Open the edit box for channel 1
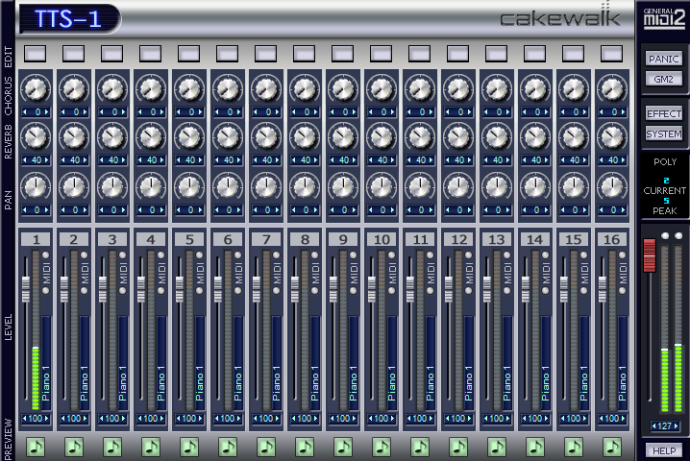This screenshot has height=461, width=690. tap(36, 54)
